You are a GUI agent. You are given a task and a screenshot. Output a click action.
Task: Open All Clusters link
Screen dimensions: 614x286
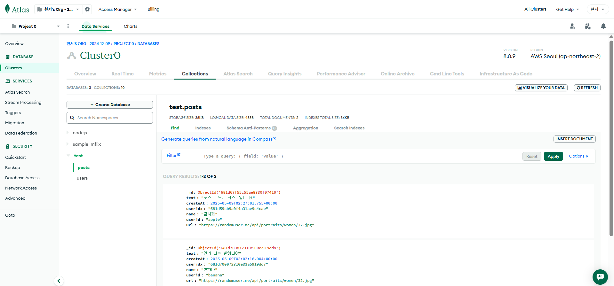(535, 9)
